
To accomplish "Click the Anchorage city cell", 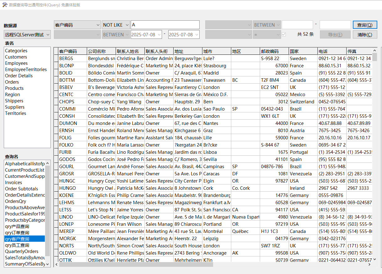I will tap(217, 253).
